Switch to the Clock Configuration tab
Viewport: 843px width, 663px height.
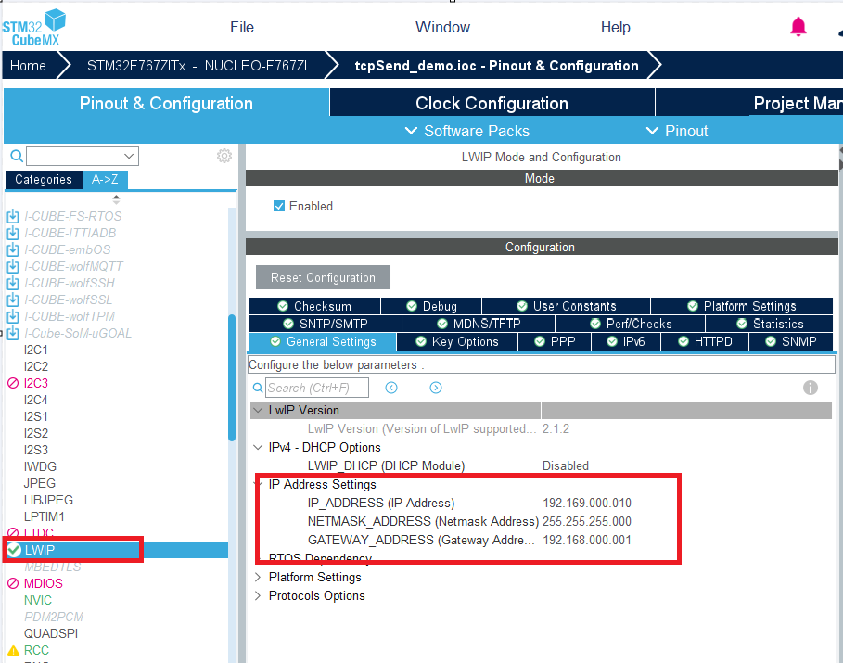click(492, 103)
